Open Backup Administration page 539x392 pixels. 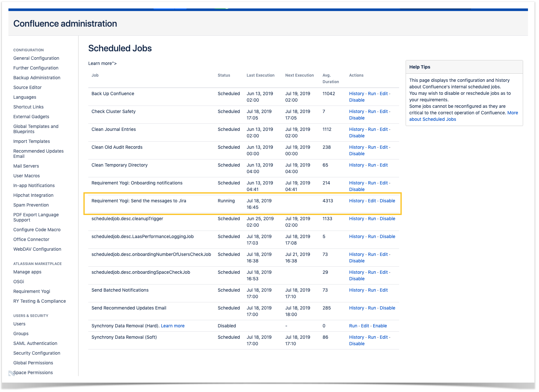tap(36, 78)
